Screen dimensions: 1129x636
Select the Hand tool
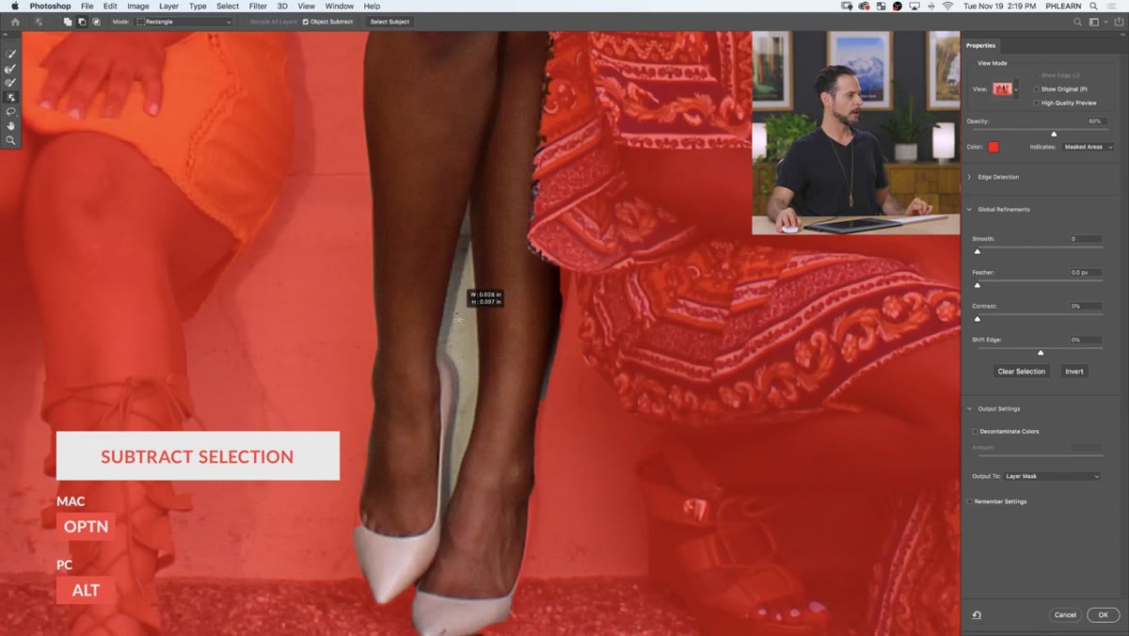click(x=11, y=125)
